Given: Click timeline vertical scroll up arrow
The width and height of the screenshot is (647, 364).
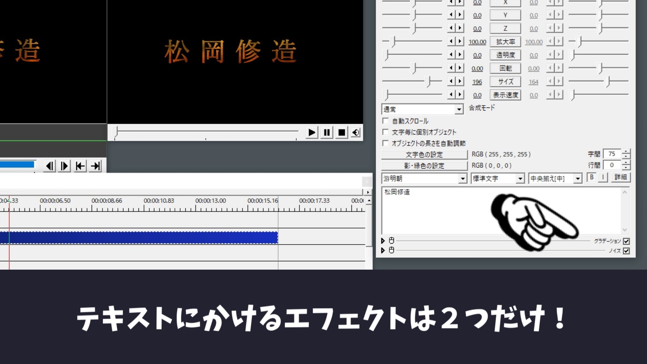Looking at the screenshot, I should (x=369, y=201).
